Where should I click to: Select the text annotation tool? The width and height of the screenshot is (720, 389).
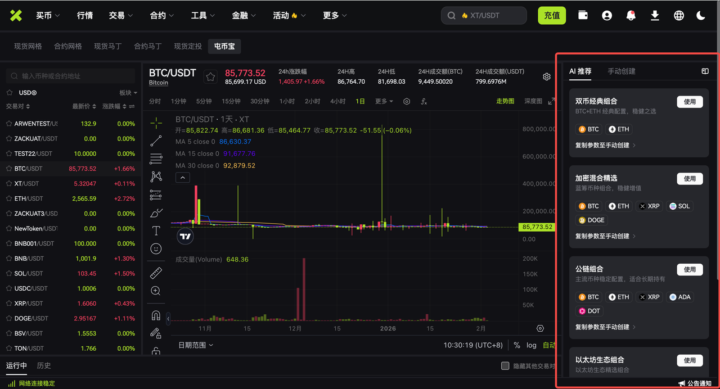[x=156, y=231]
